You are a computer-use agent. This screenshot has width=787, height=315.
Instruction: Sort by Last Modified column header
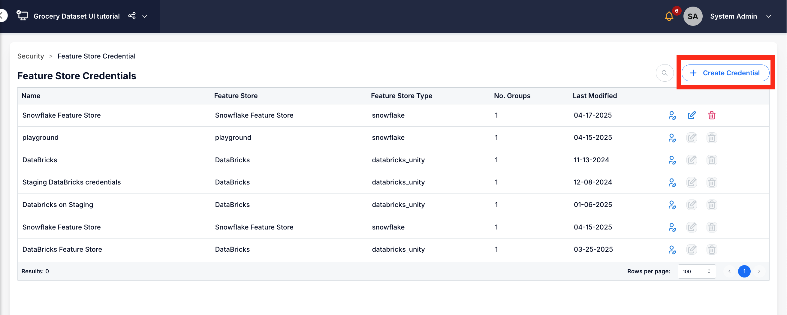click(x=595, y=96)
